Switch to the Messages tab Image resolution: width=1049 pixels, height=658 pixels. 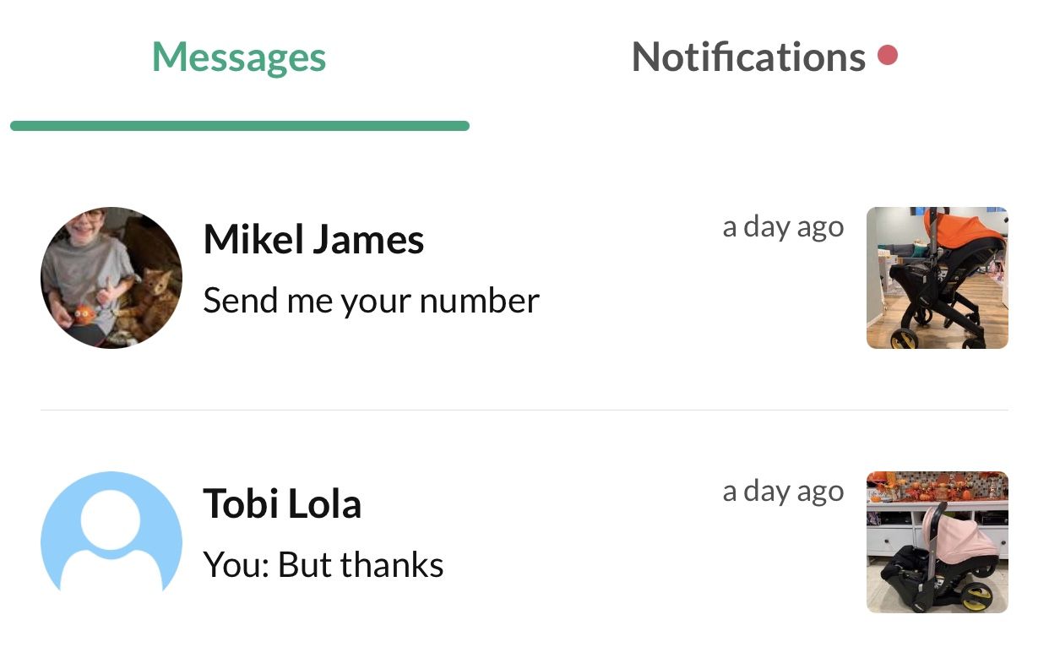[x=239, y=63]
